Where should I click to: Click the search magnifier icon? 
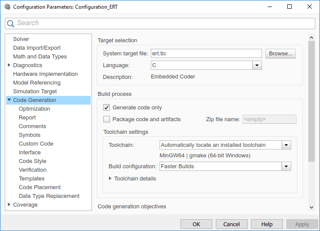coord(11,23)
